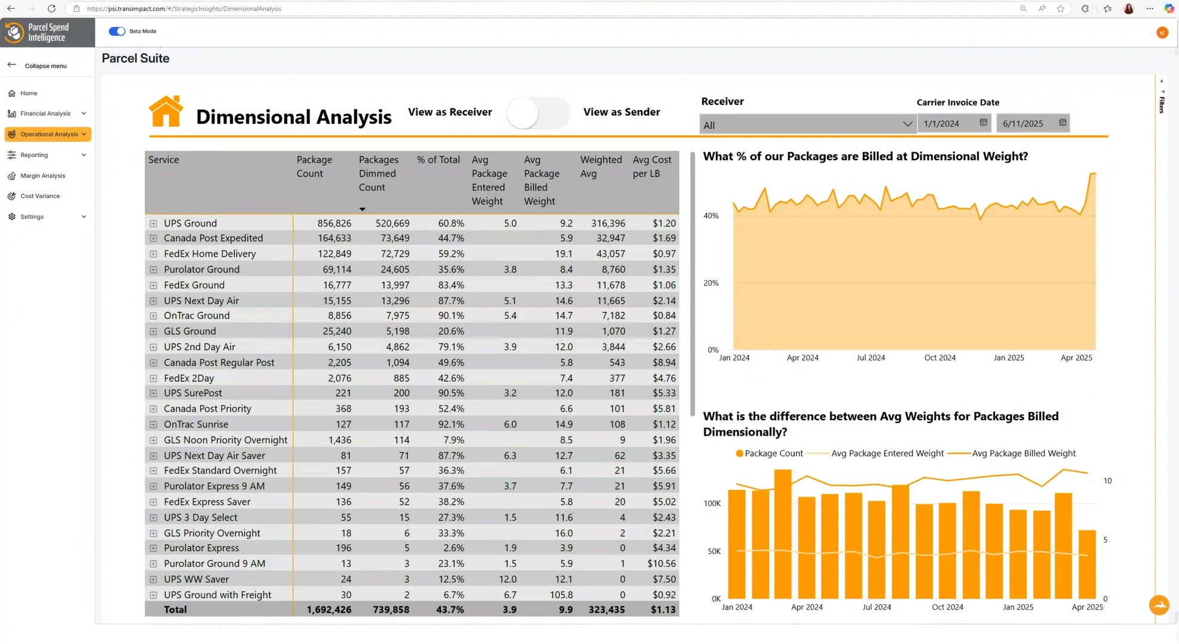The height and width of the screenshot is (644, 1179).
Task: Open the Receiver All dropdown
Action: pyautogui.click(x=807, y=124)
